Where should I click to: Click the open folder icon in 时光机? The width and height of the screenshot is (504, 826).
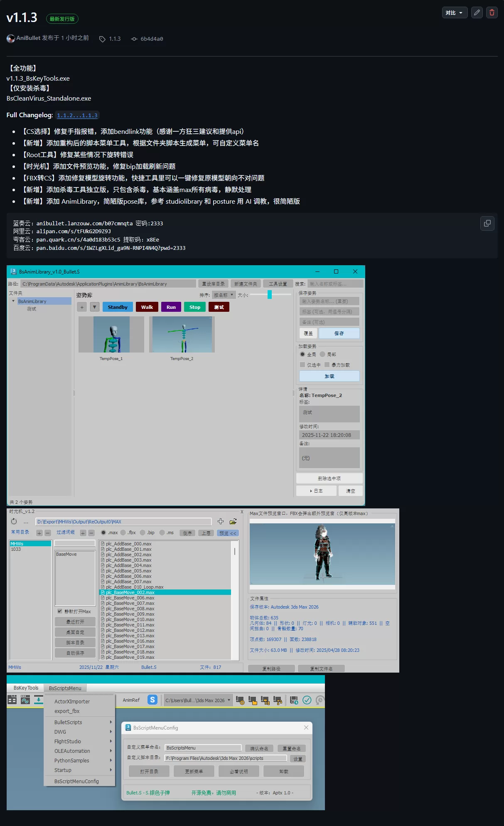pos(233,521)
